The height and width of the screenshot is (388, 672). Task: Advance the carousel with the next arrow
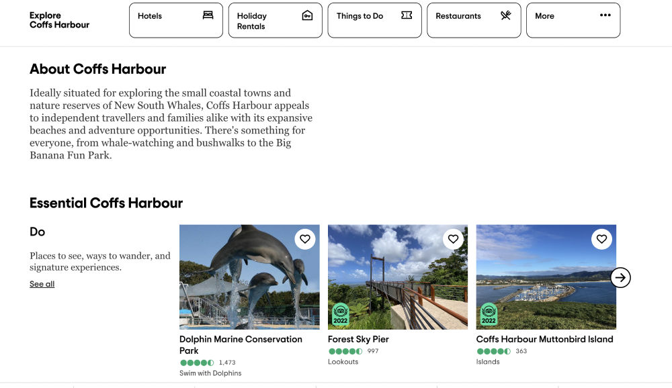[620, 277]
